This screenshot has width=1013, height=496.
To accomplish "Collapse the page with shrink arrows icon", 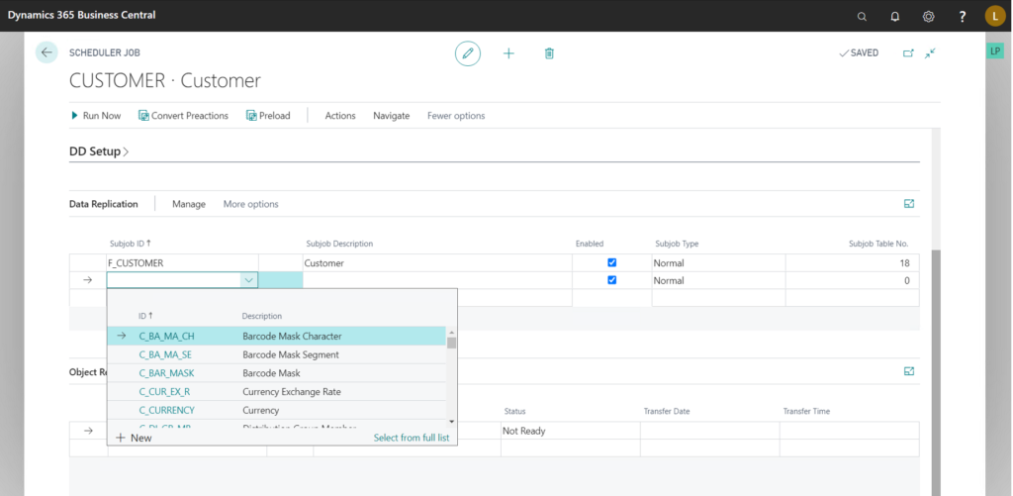I will pyautogui.click(x=930, y=53).
